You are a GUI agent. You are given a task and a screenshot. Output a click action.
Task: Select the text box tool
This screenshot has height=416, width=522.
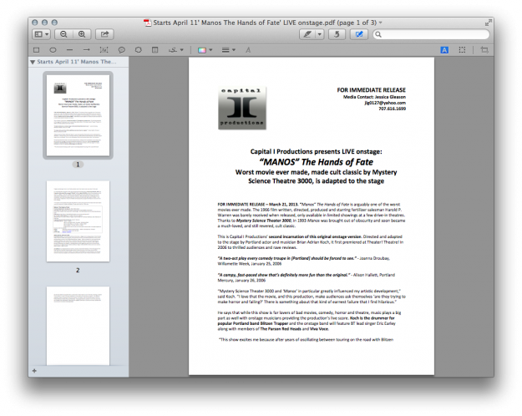104,50
